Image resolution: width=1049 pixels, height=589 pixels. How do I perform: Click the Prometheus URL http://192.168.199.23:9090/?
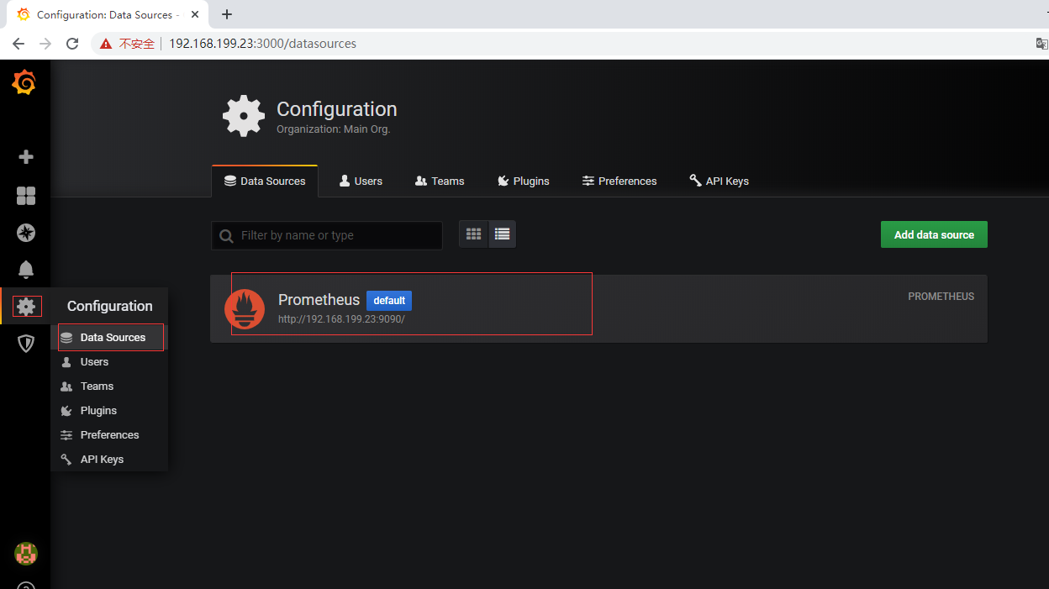point(341,319)
